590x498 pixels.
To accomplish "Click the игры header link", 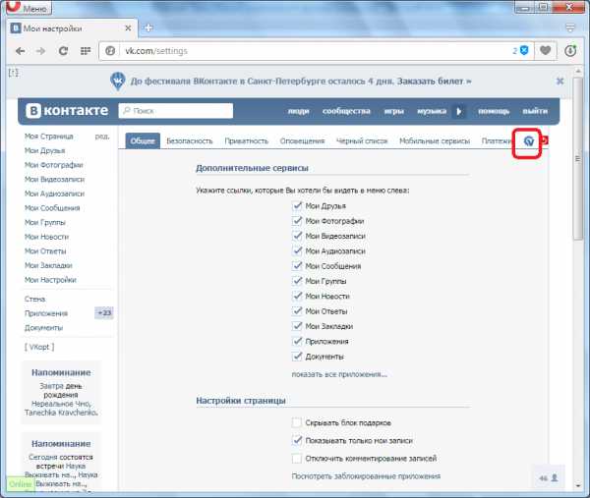I will [x=394, y=111].
